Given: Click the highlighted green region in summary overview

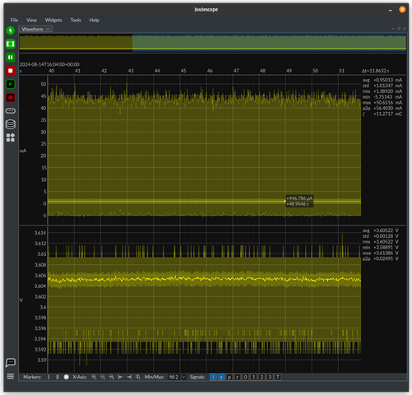Looking at the screenshot, I should pyautogui.click(x=269, y=43).
